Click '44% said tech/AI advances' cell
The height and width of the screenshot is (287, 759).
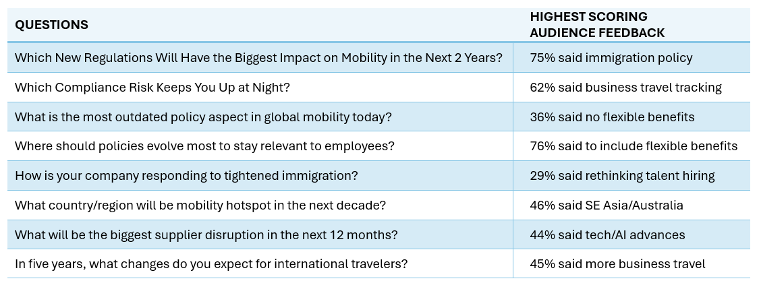pyautogui.click(x=608, y=235)
